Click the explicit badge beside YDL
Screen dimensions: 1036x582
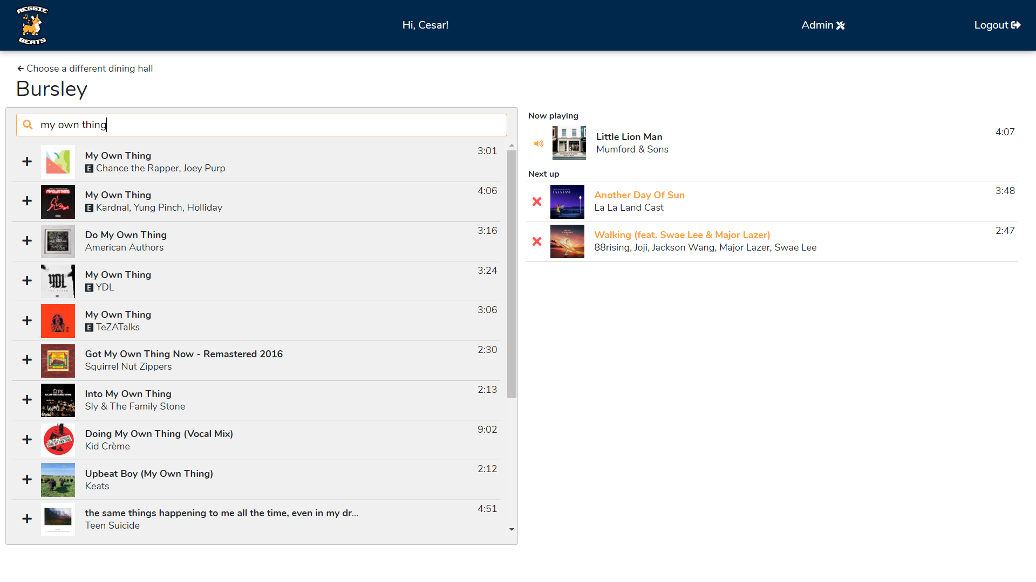(x=90, y=288)
